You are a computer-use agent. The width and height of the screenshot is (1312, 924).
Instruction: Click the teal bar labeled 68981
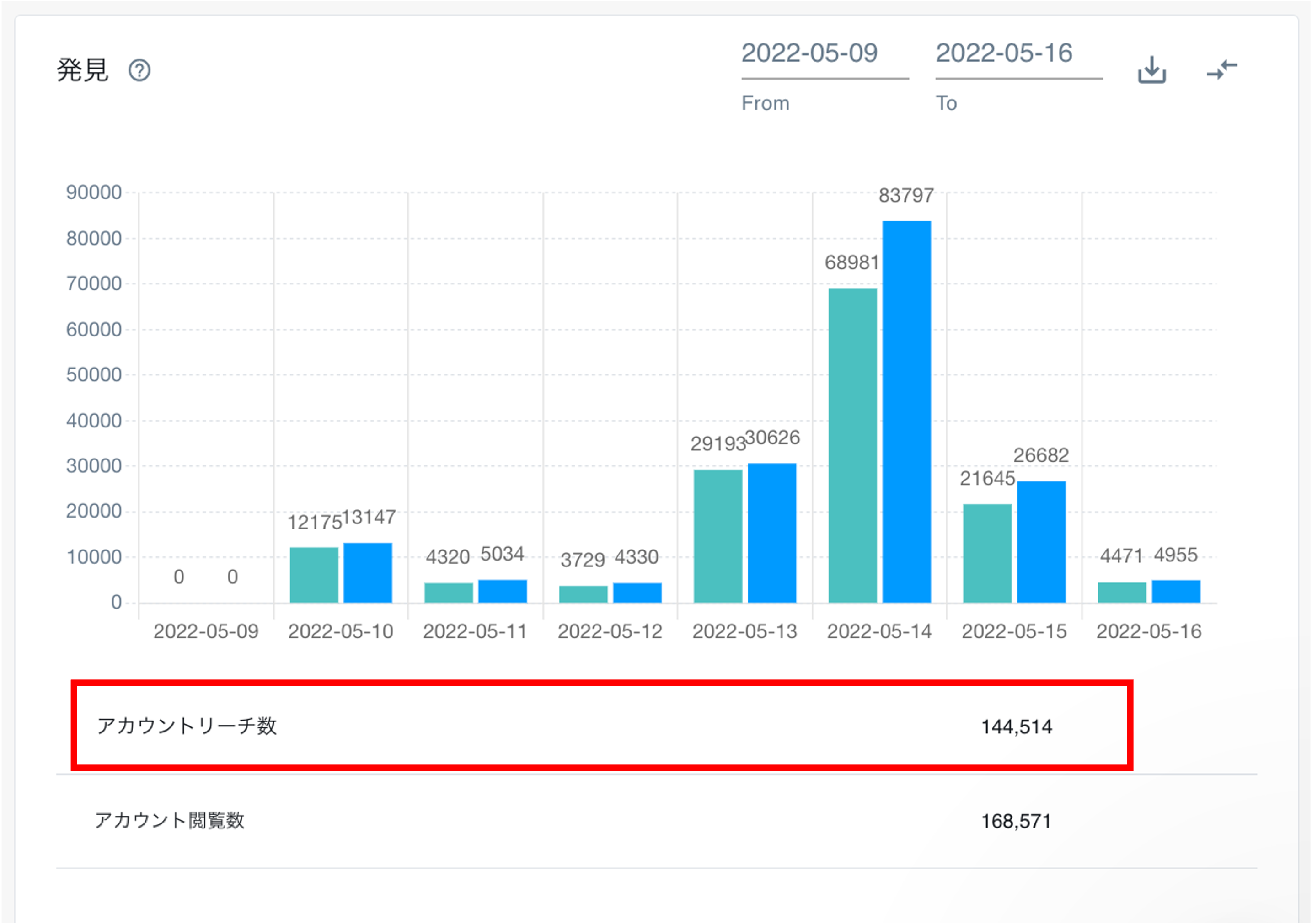(852, 446)
